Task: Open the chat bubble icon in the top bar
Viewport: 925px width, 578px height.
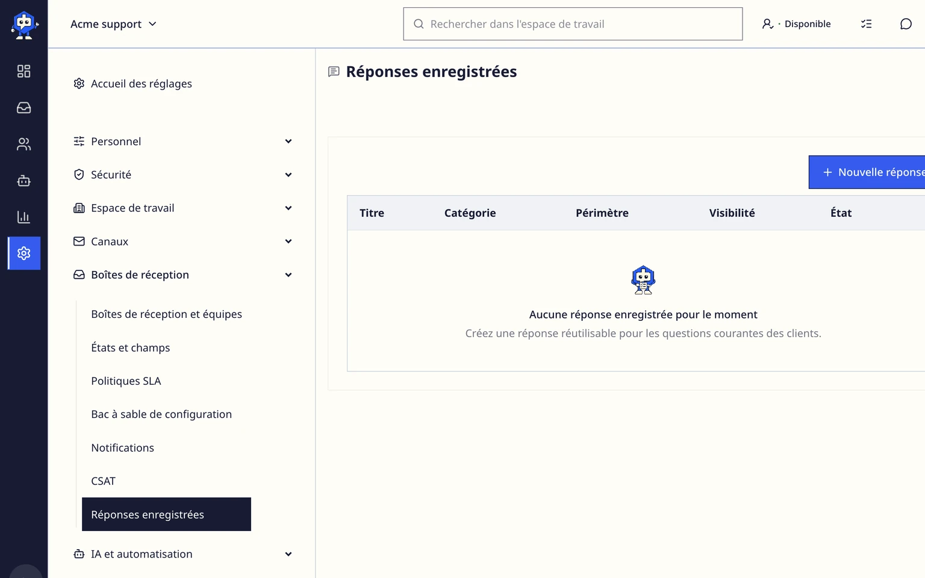Action: point(906,24)
